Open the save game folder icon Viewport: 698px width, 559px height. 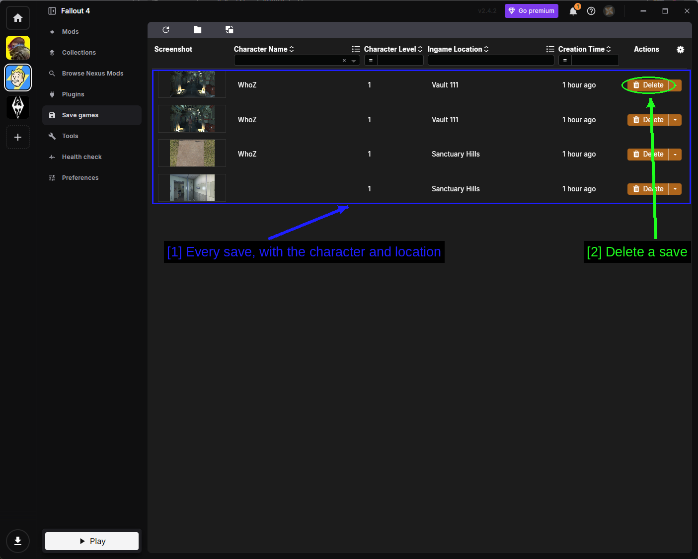[x=198, y=30]
